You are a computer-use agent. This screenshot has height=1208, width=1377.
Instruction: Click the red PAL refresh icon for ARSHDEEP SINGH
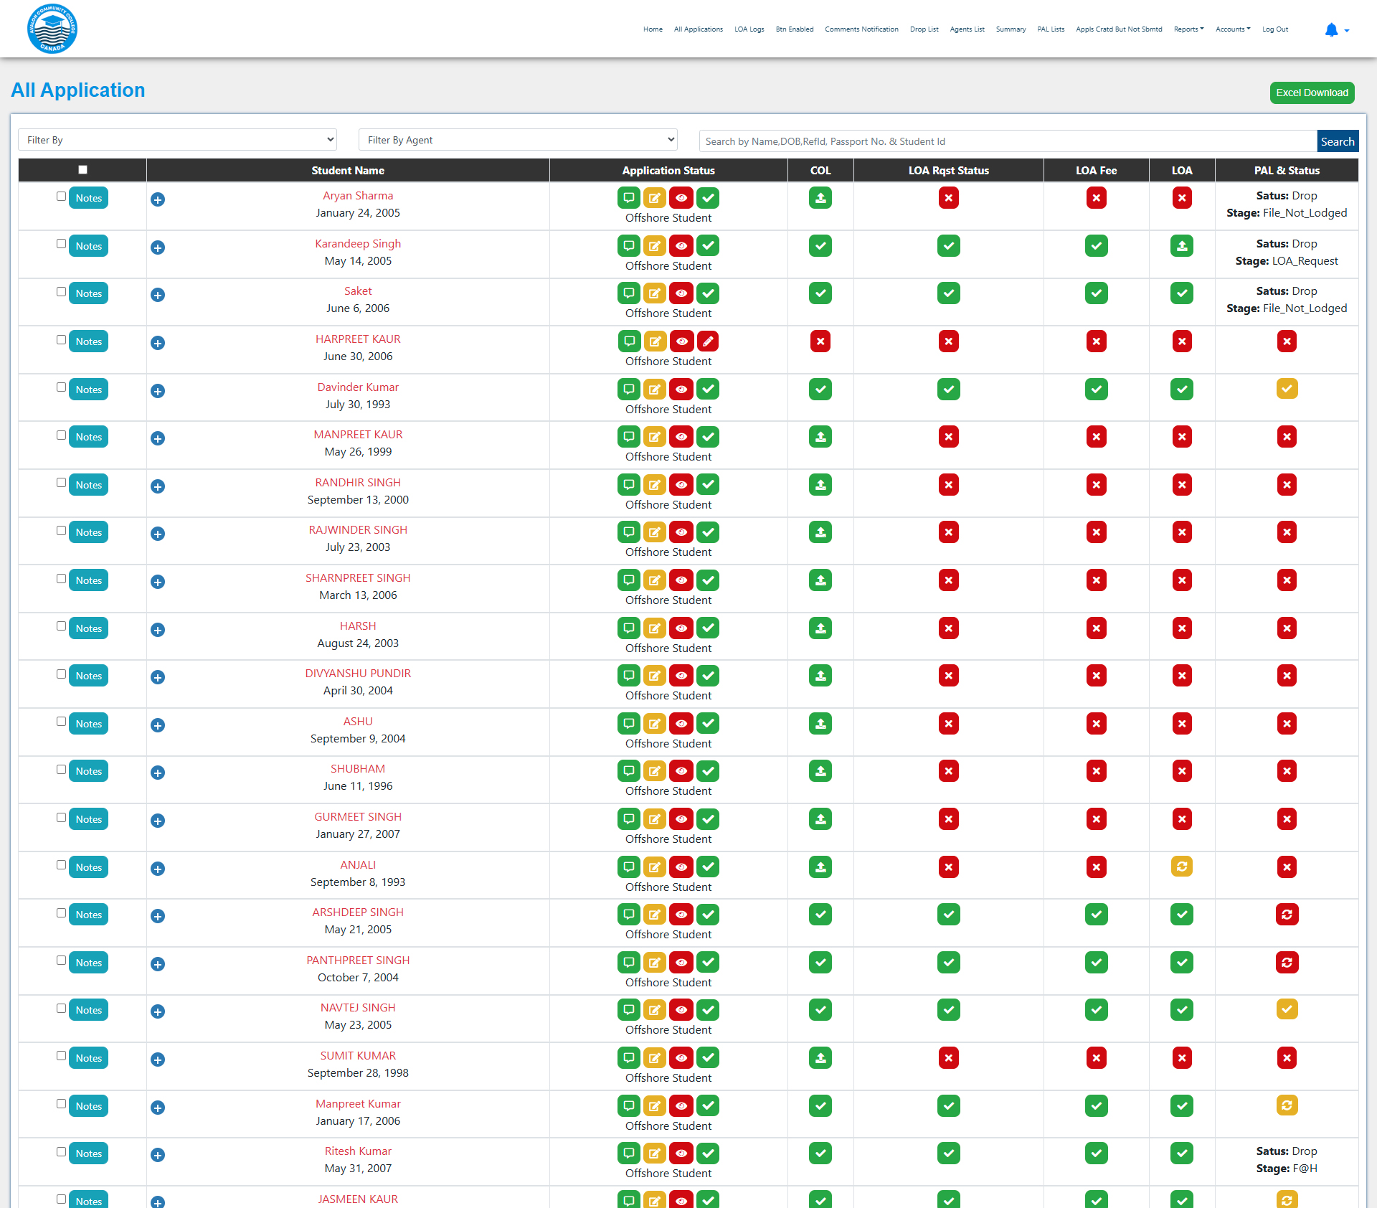pyautogui.click(x=1287, y=915)
